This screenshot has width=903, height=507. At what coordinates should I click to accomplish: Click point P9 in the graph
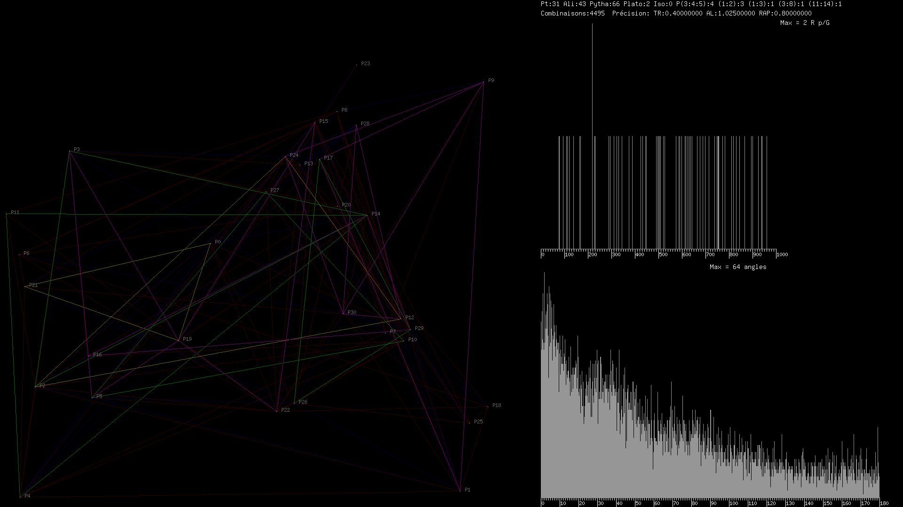(483, 83)
